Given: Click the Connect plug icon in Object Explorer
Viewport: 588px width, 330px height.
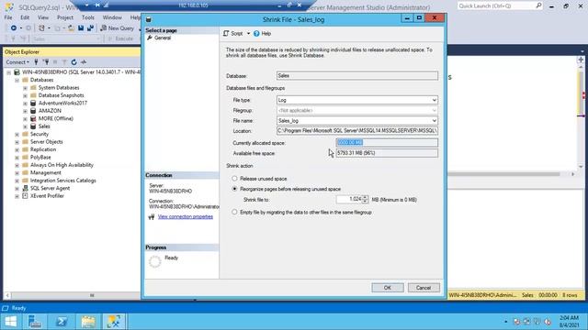Looking at the screenshot, I should (x=36, y=62).
